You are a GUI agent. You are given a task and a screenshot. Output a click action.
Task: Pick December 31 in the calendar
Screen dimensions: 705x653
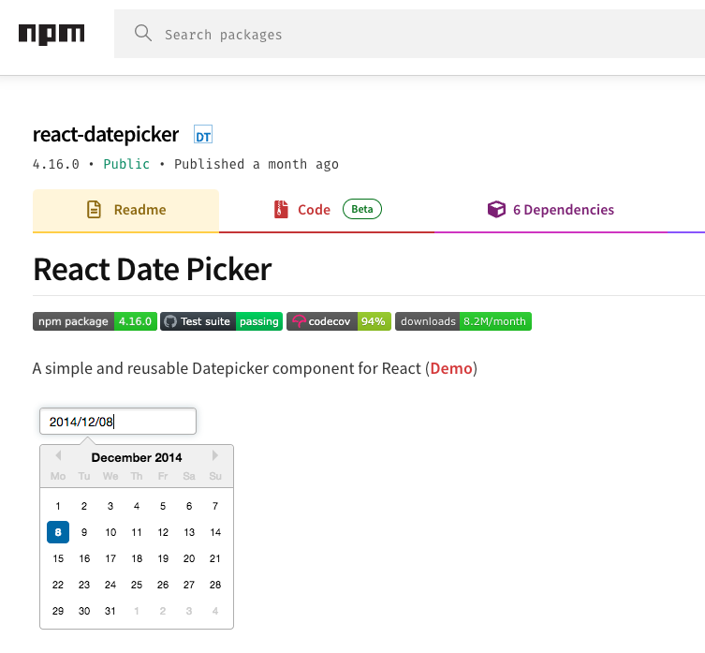pos(110,611)
